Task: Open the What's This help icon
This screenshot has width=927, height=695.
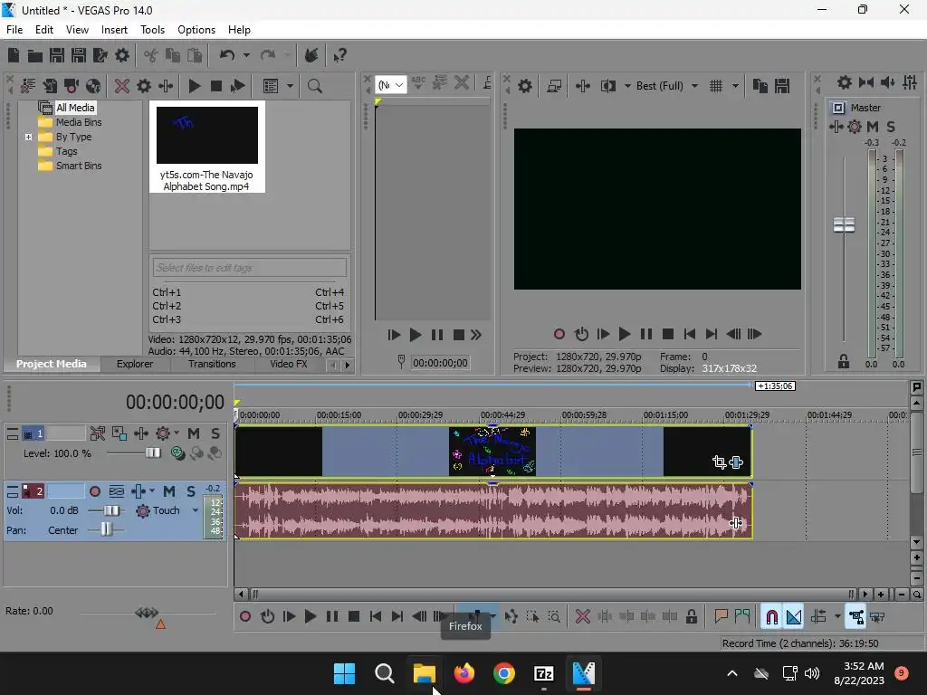Action: pos(339,55)
